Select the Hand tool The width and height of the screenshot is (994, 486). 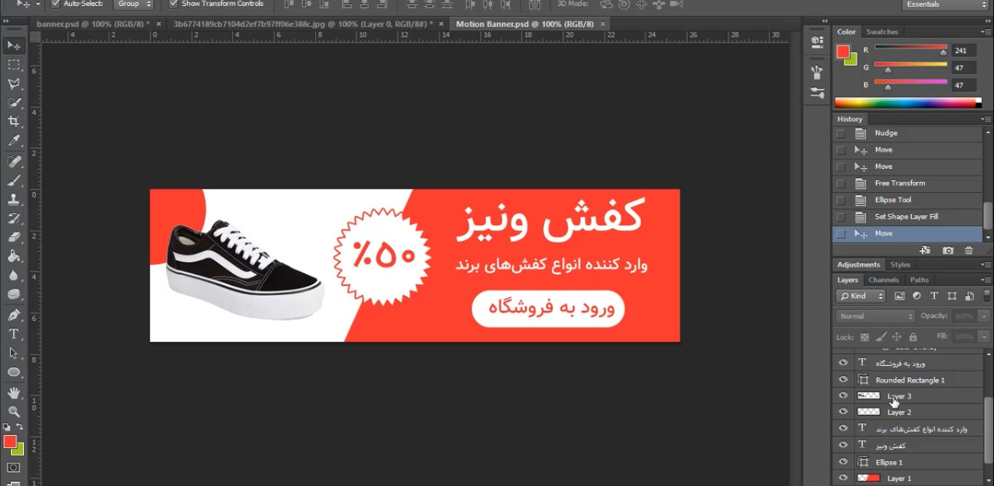14,393
